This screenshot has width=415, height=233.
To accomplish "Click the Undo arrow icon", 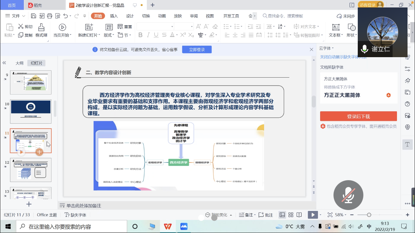I will pyautogui.click(x=65, y=16).
